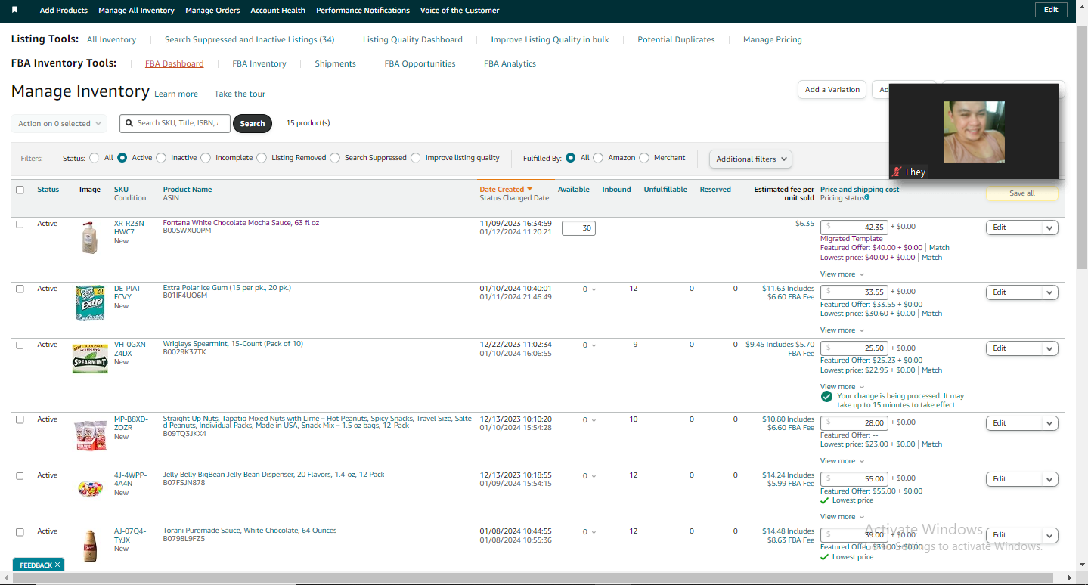Open Voice of the Customer
Screen dimensions: 1088x585
pyautogui.click(x=460, y=11)
